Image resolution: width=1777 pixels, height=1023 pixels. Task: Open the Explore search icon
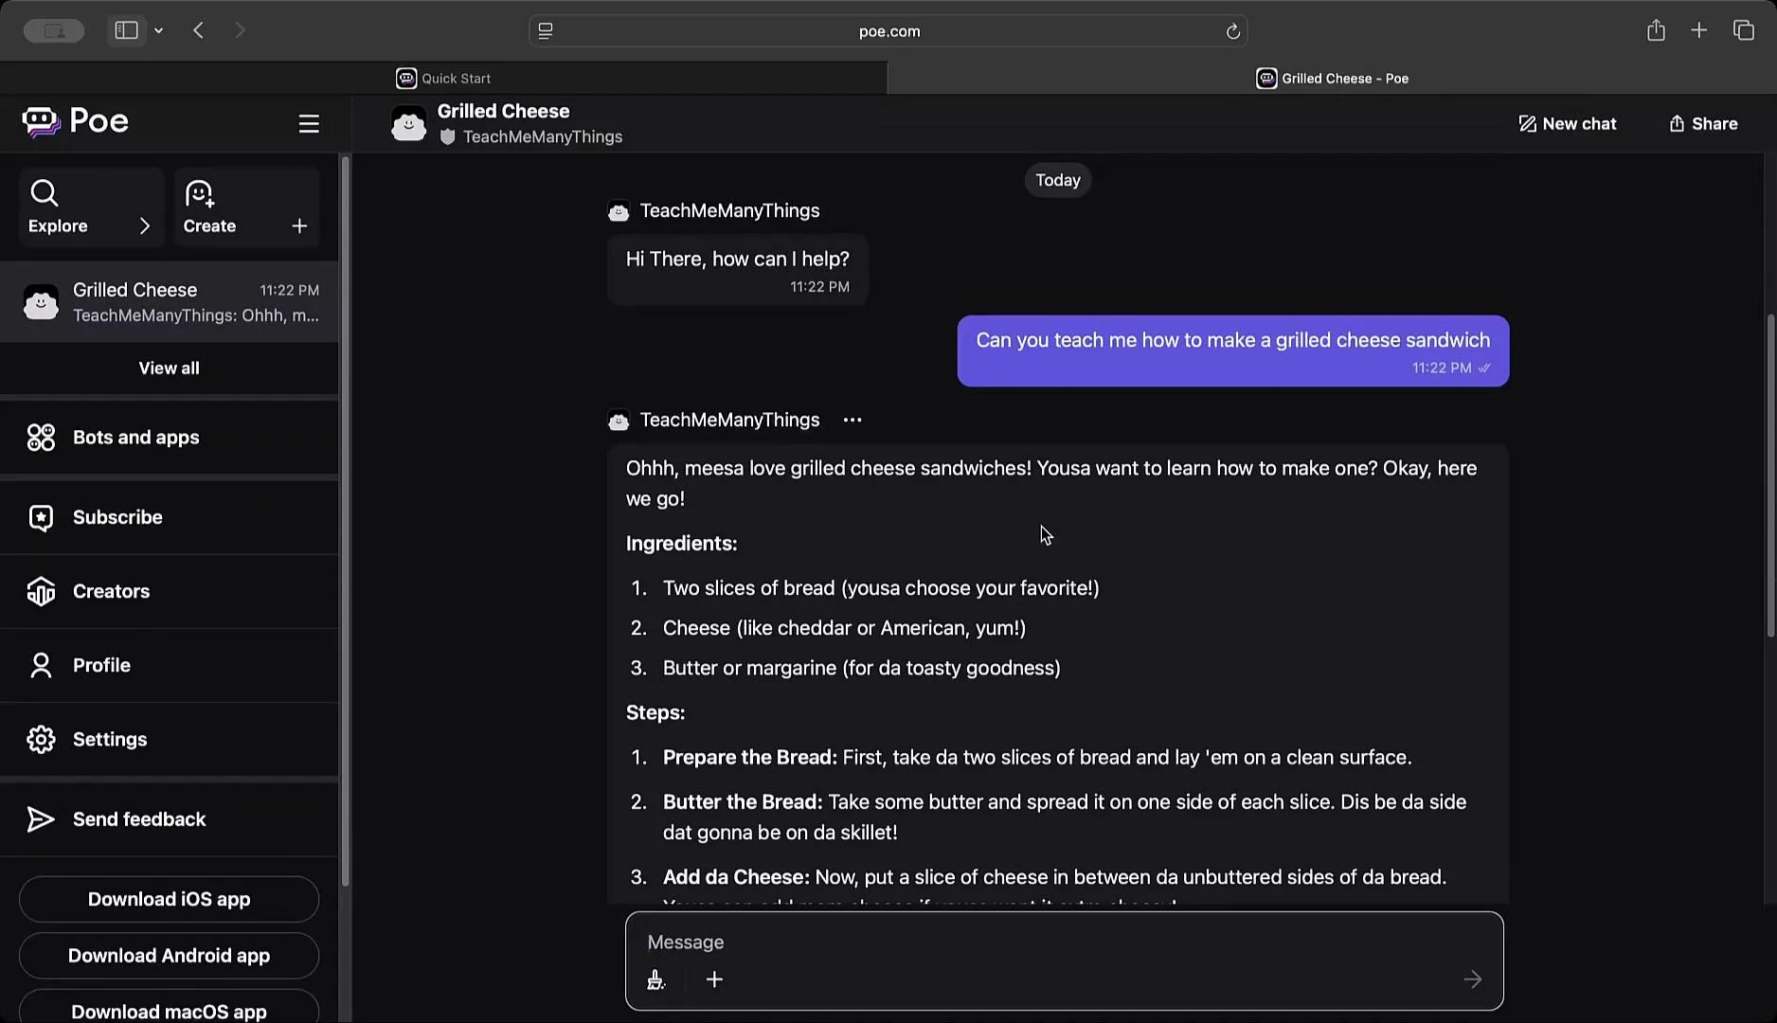click(44, 193)
